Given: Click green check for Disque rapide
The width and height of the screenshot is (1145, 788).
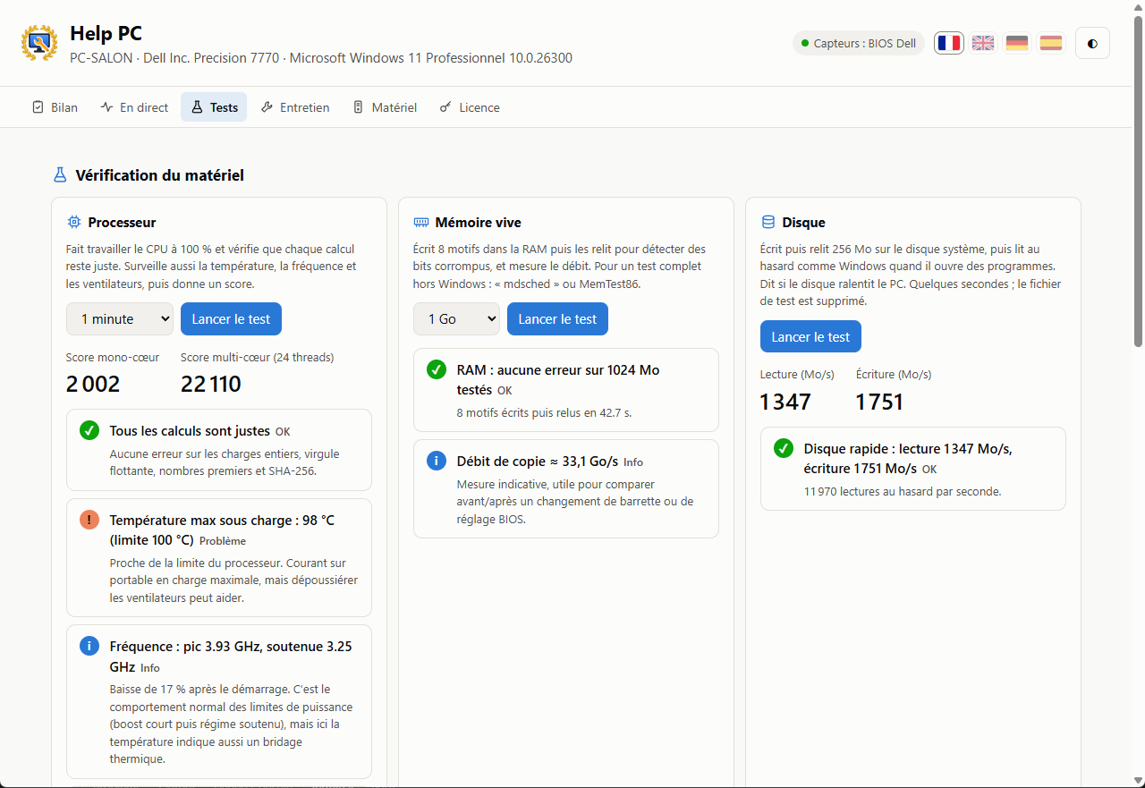Looking at the screenshot, I should coord(784,448).
